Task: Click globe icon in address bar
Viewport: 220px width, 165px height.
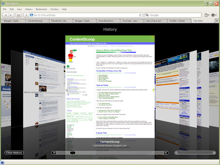Action: click(x=32, y=15)
